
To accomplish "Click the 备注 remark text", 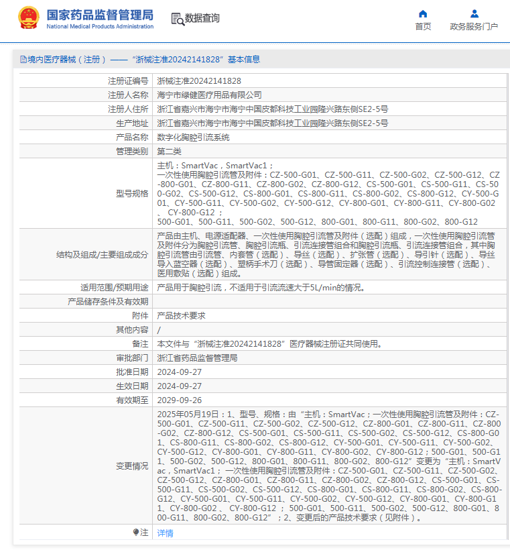I will click(270, 343).
